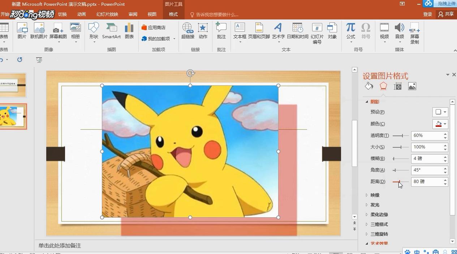This screenshot has width=457, height=254.
Task: Adjust the 透明度 transparency slider
Action: coord(401,135)
